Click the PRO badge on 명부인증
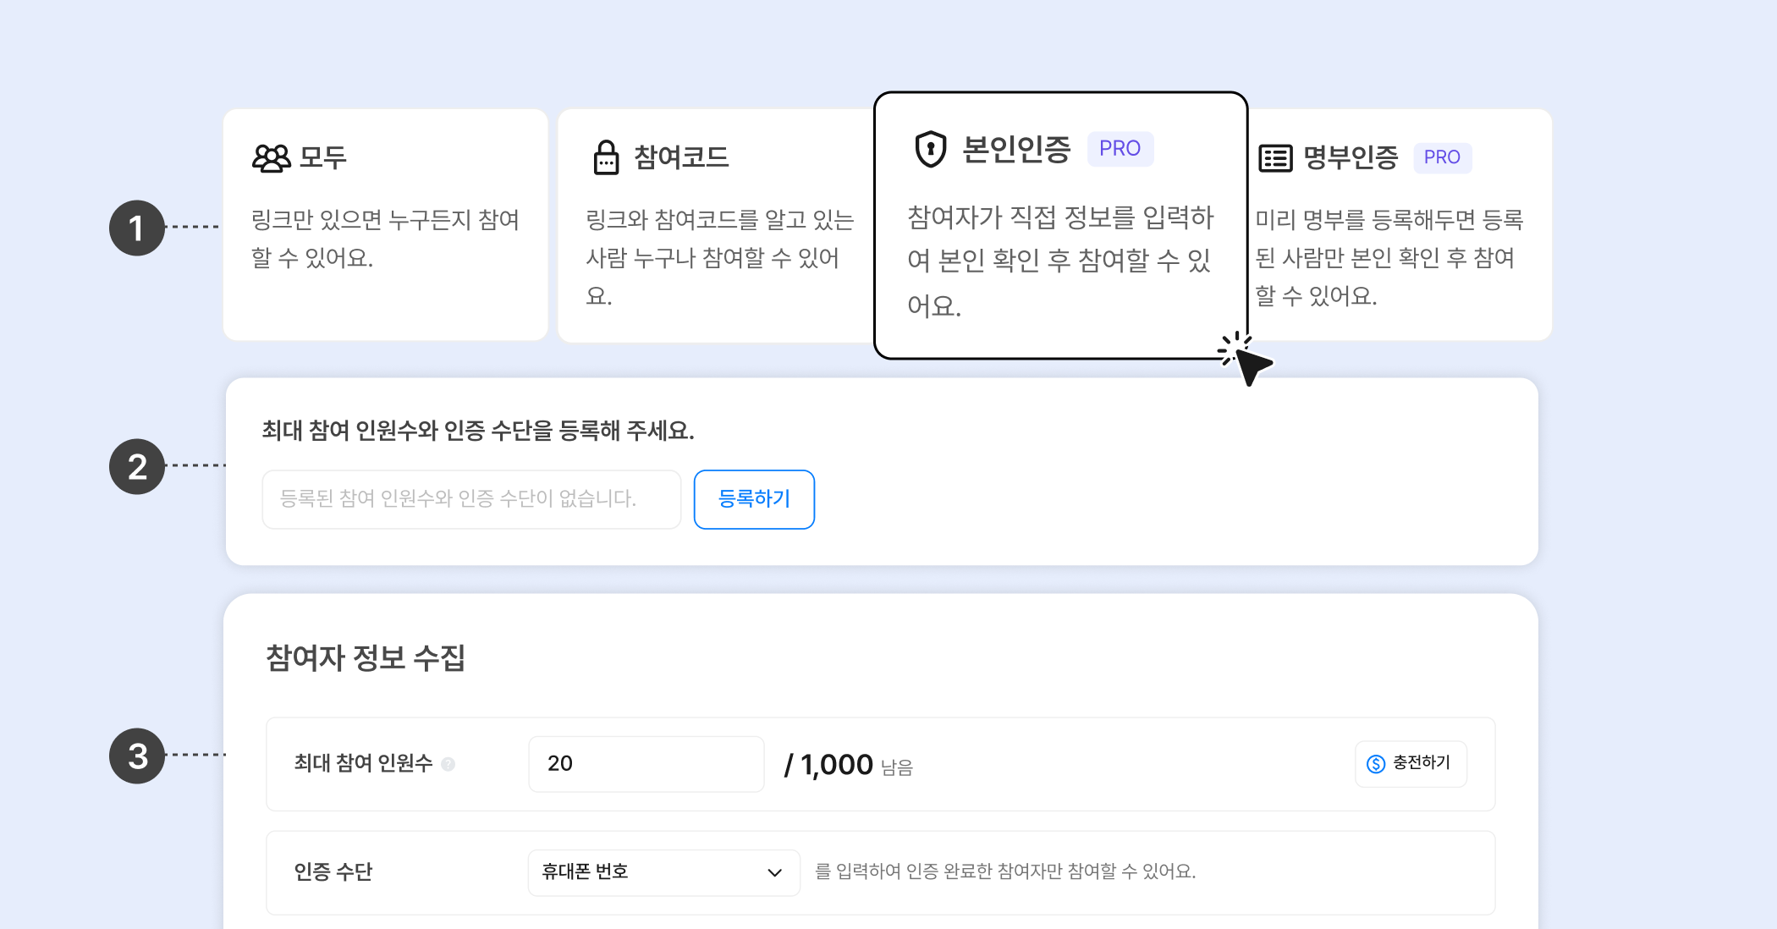 coord(1442,157)
